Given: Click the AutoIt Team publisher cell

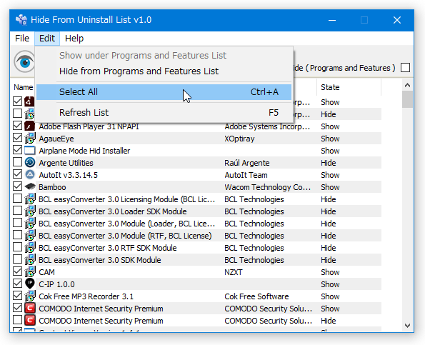Looking at the screenshot, I should tap(246, 175).
